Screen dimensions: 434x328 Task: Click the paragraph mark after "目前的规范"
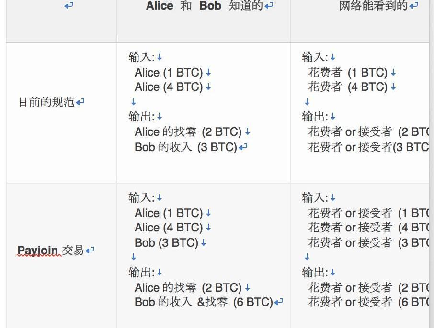[80, 102]
